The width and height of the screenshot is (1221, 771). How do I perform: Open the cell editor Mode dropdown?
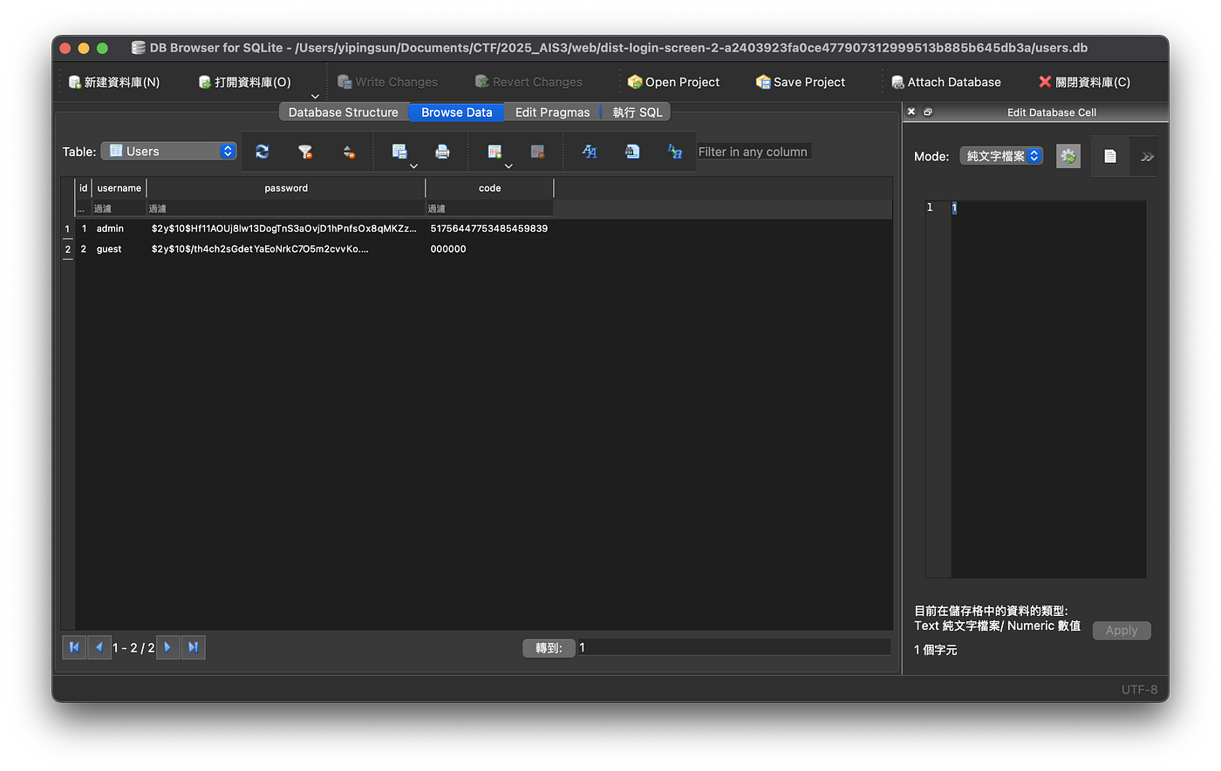(x=1001, y=156)
